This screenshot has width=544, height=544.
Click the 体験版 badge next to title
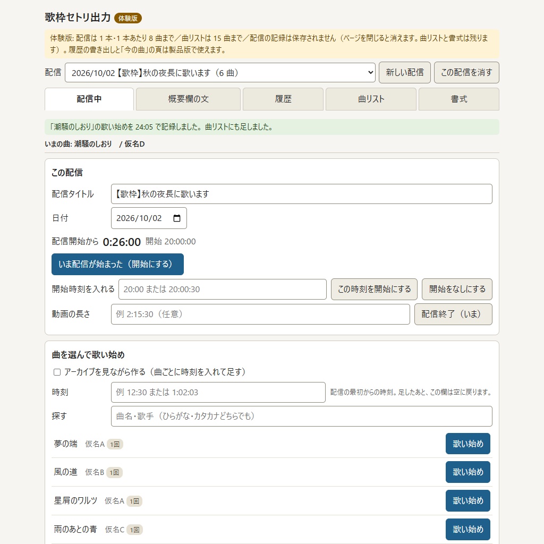[x=128, y=18]
